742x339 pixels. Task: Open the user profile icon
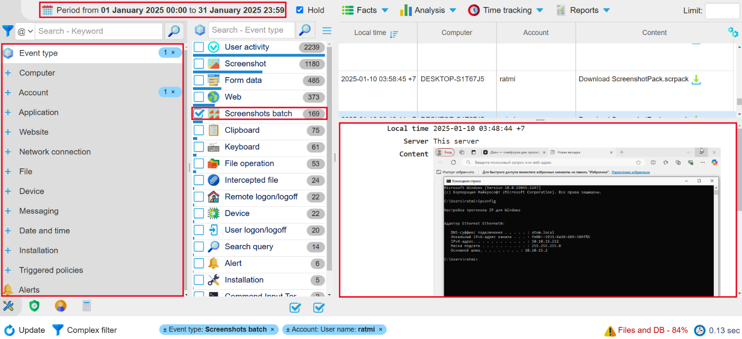60,306
